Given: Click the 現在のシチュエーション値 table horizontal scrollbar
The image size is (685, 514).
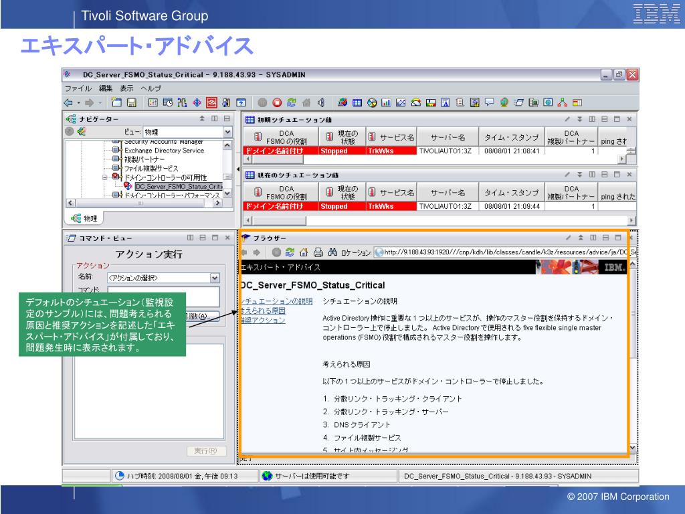Looking at the screenshot, I should pyautogui.click(x=440, y=221).
